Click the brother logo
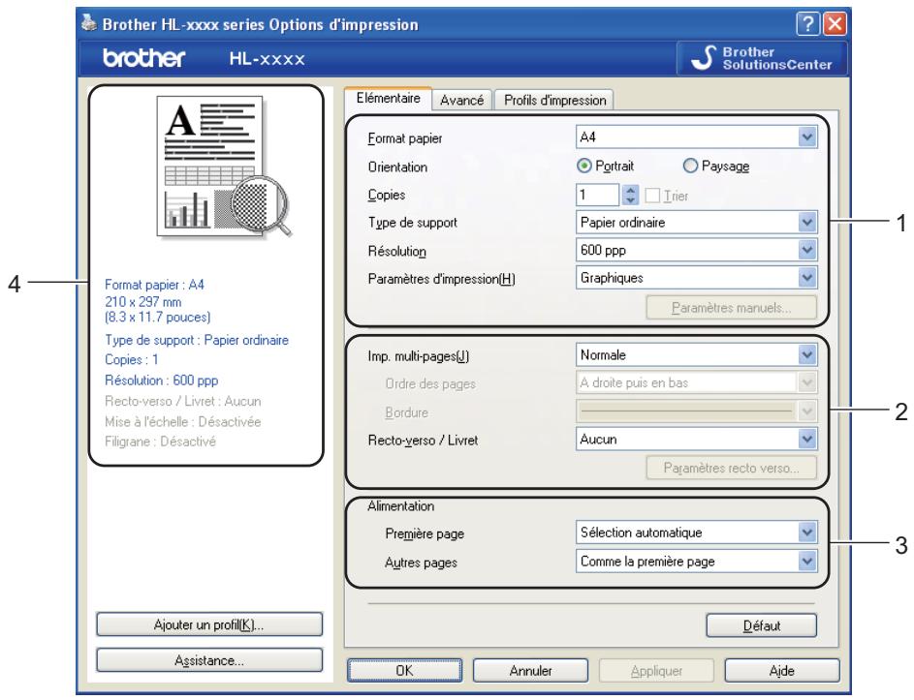The width and height of the screenshot is (914, 700). tap(144, 58)
